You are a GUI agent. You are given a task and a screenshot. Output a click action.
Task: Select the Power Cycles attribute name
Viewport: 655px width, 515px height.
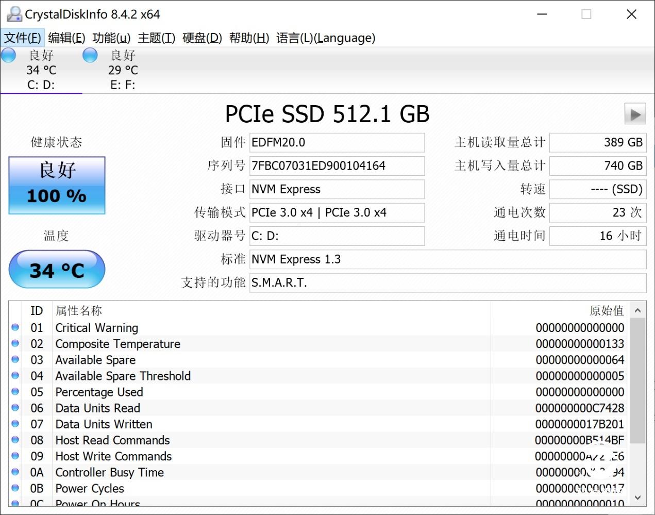click(x=90, y=488)
